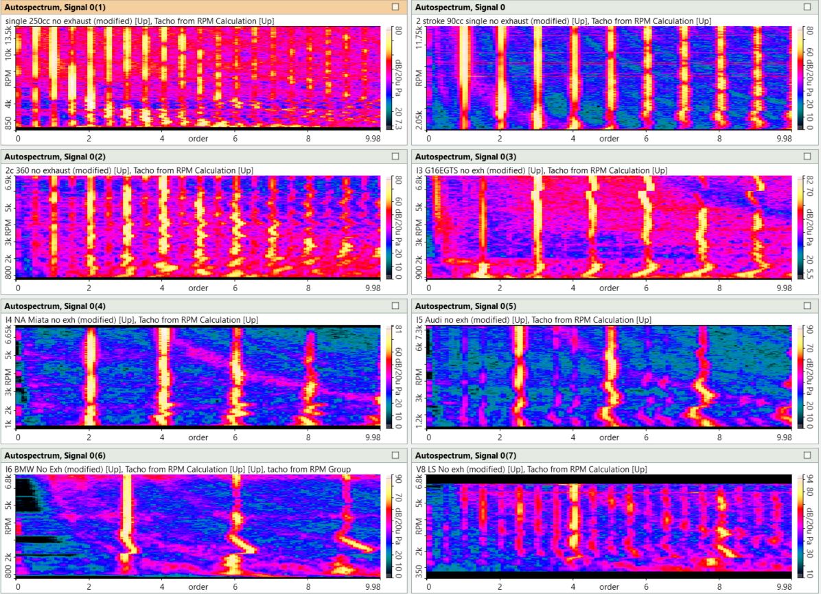Toggle the square box on the Signal 0(6) header
The image size is (821, 594).
pyautogui.click(x=395, y=455)
